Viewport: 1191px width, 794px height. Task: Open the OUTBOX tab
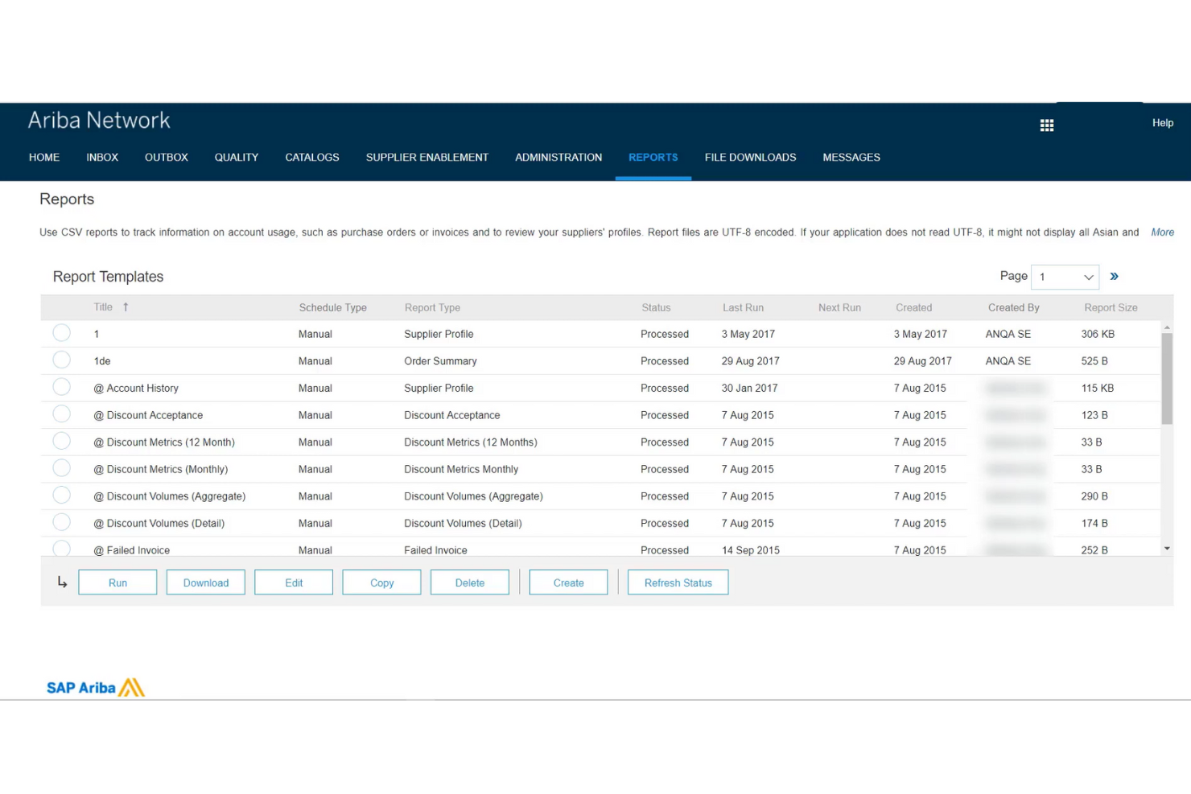[167, 158]
